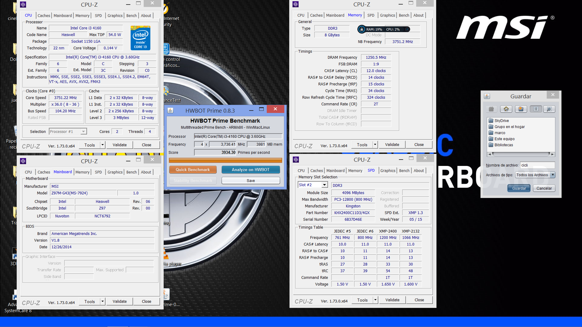
Task: Open Mainboard tab in the SPD CPU-Z window
Action: [x=335, y=170]
